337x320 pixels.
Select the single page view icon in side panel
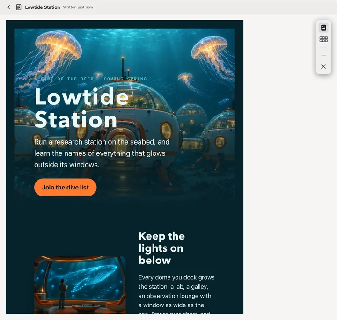click(x=323, y=28)
